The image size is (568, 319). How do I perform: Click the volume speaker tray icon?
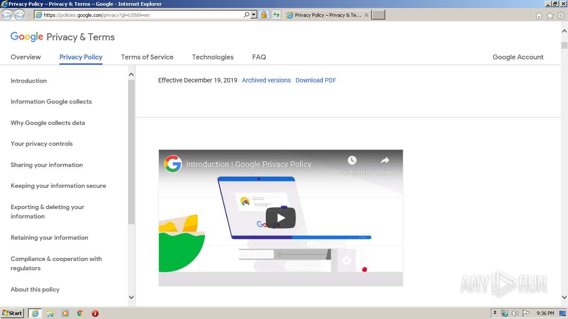(x=515, y=313)
